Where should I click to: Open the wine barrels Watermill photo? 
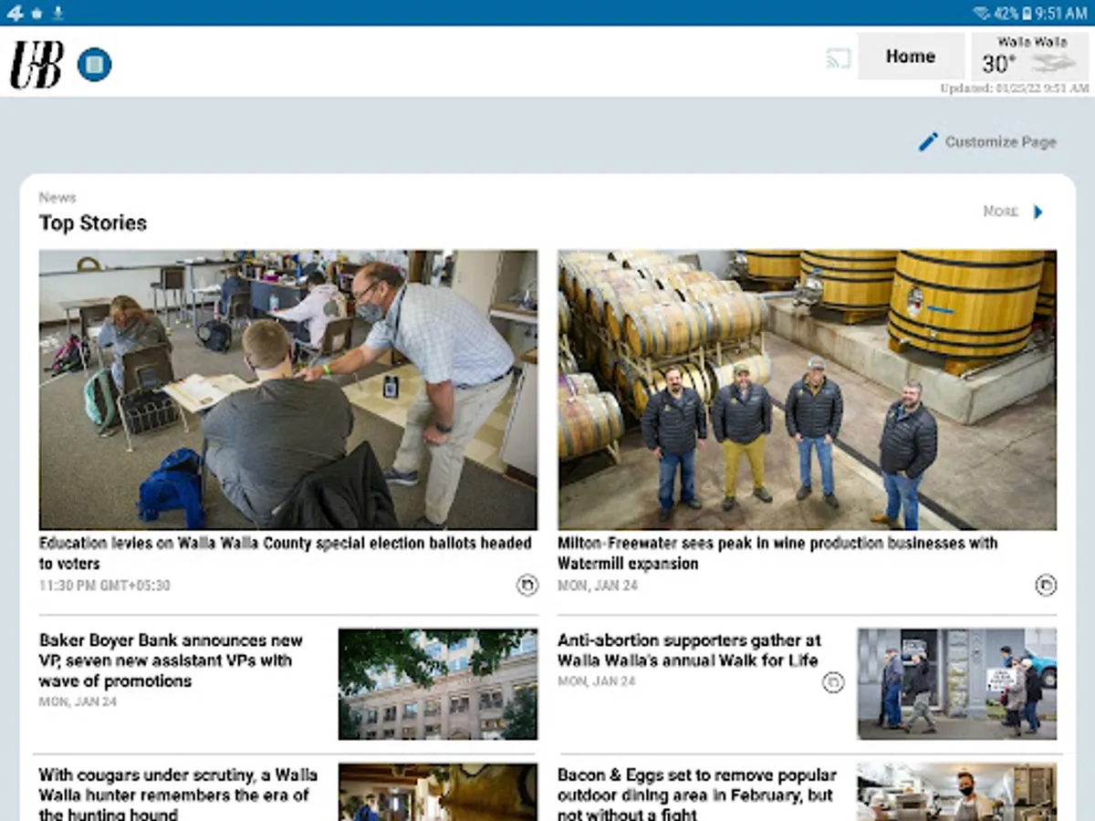(x=808, y=390)
